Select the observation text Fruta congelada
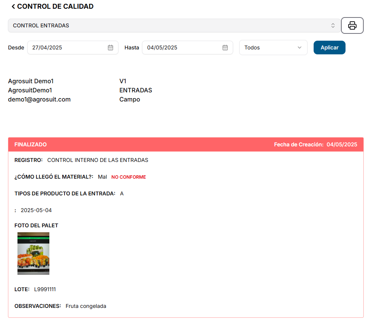Viewport: 374px width, 325px height. click(x=86, y=306)
